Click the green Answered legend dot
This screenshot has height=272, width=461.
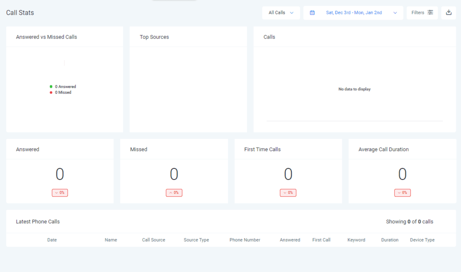tap(51, 86)
